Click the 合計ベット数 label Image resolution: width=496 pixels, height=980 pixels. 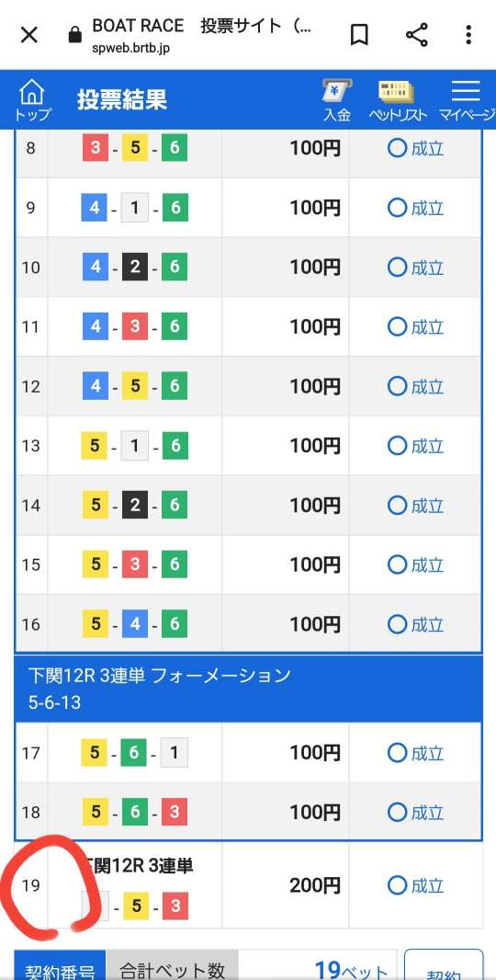click(x=172, y=971)
